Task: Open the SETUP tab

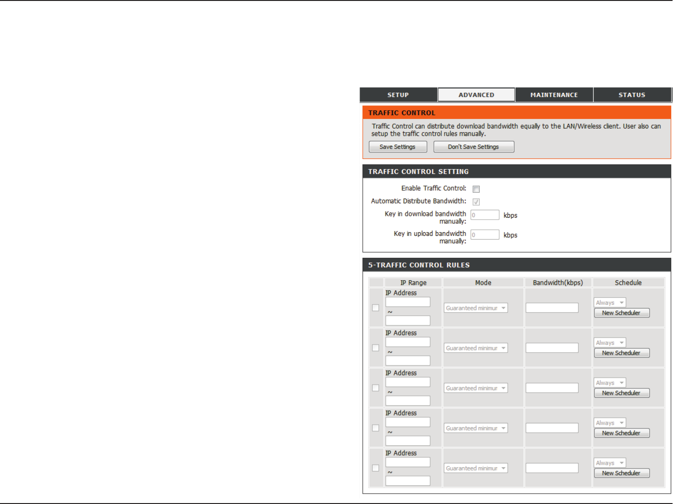Action: coord(398,95)
